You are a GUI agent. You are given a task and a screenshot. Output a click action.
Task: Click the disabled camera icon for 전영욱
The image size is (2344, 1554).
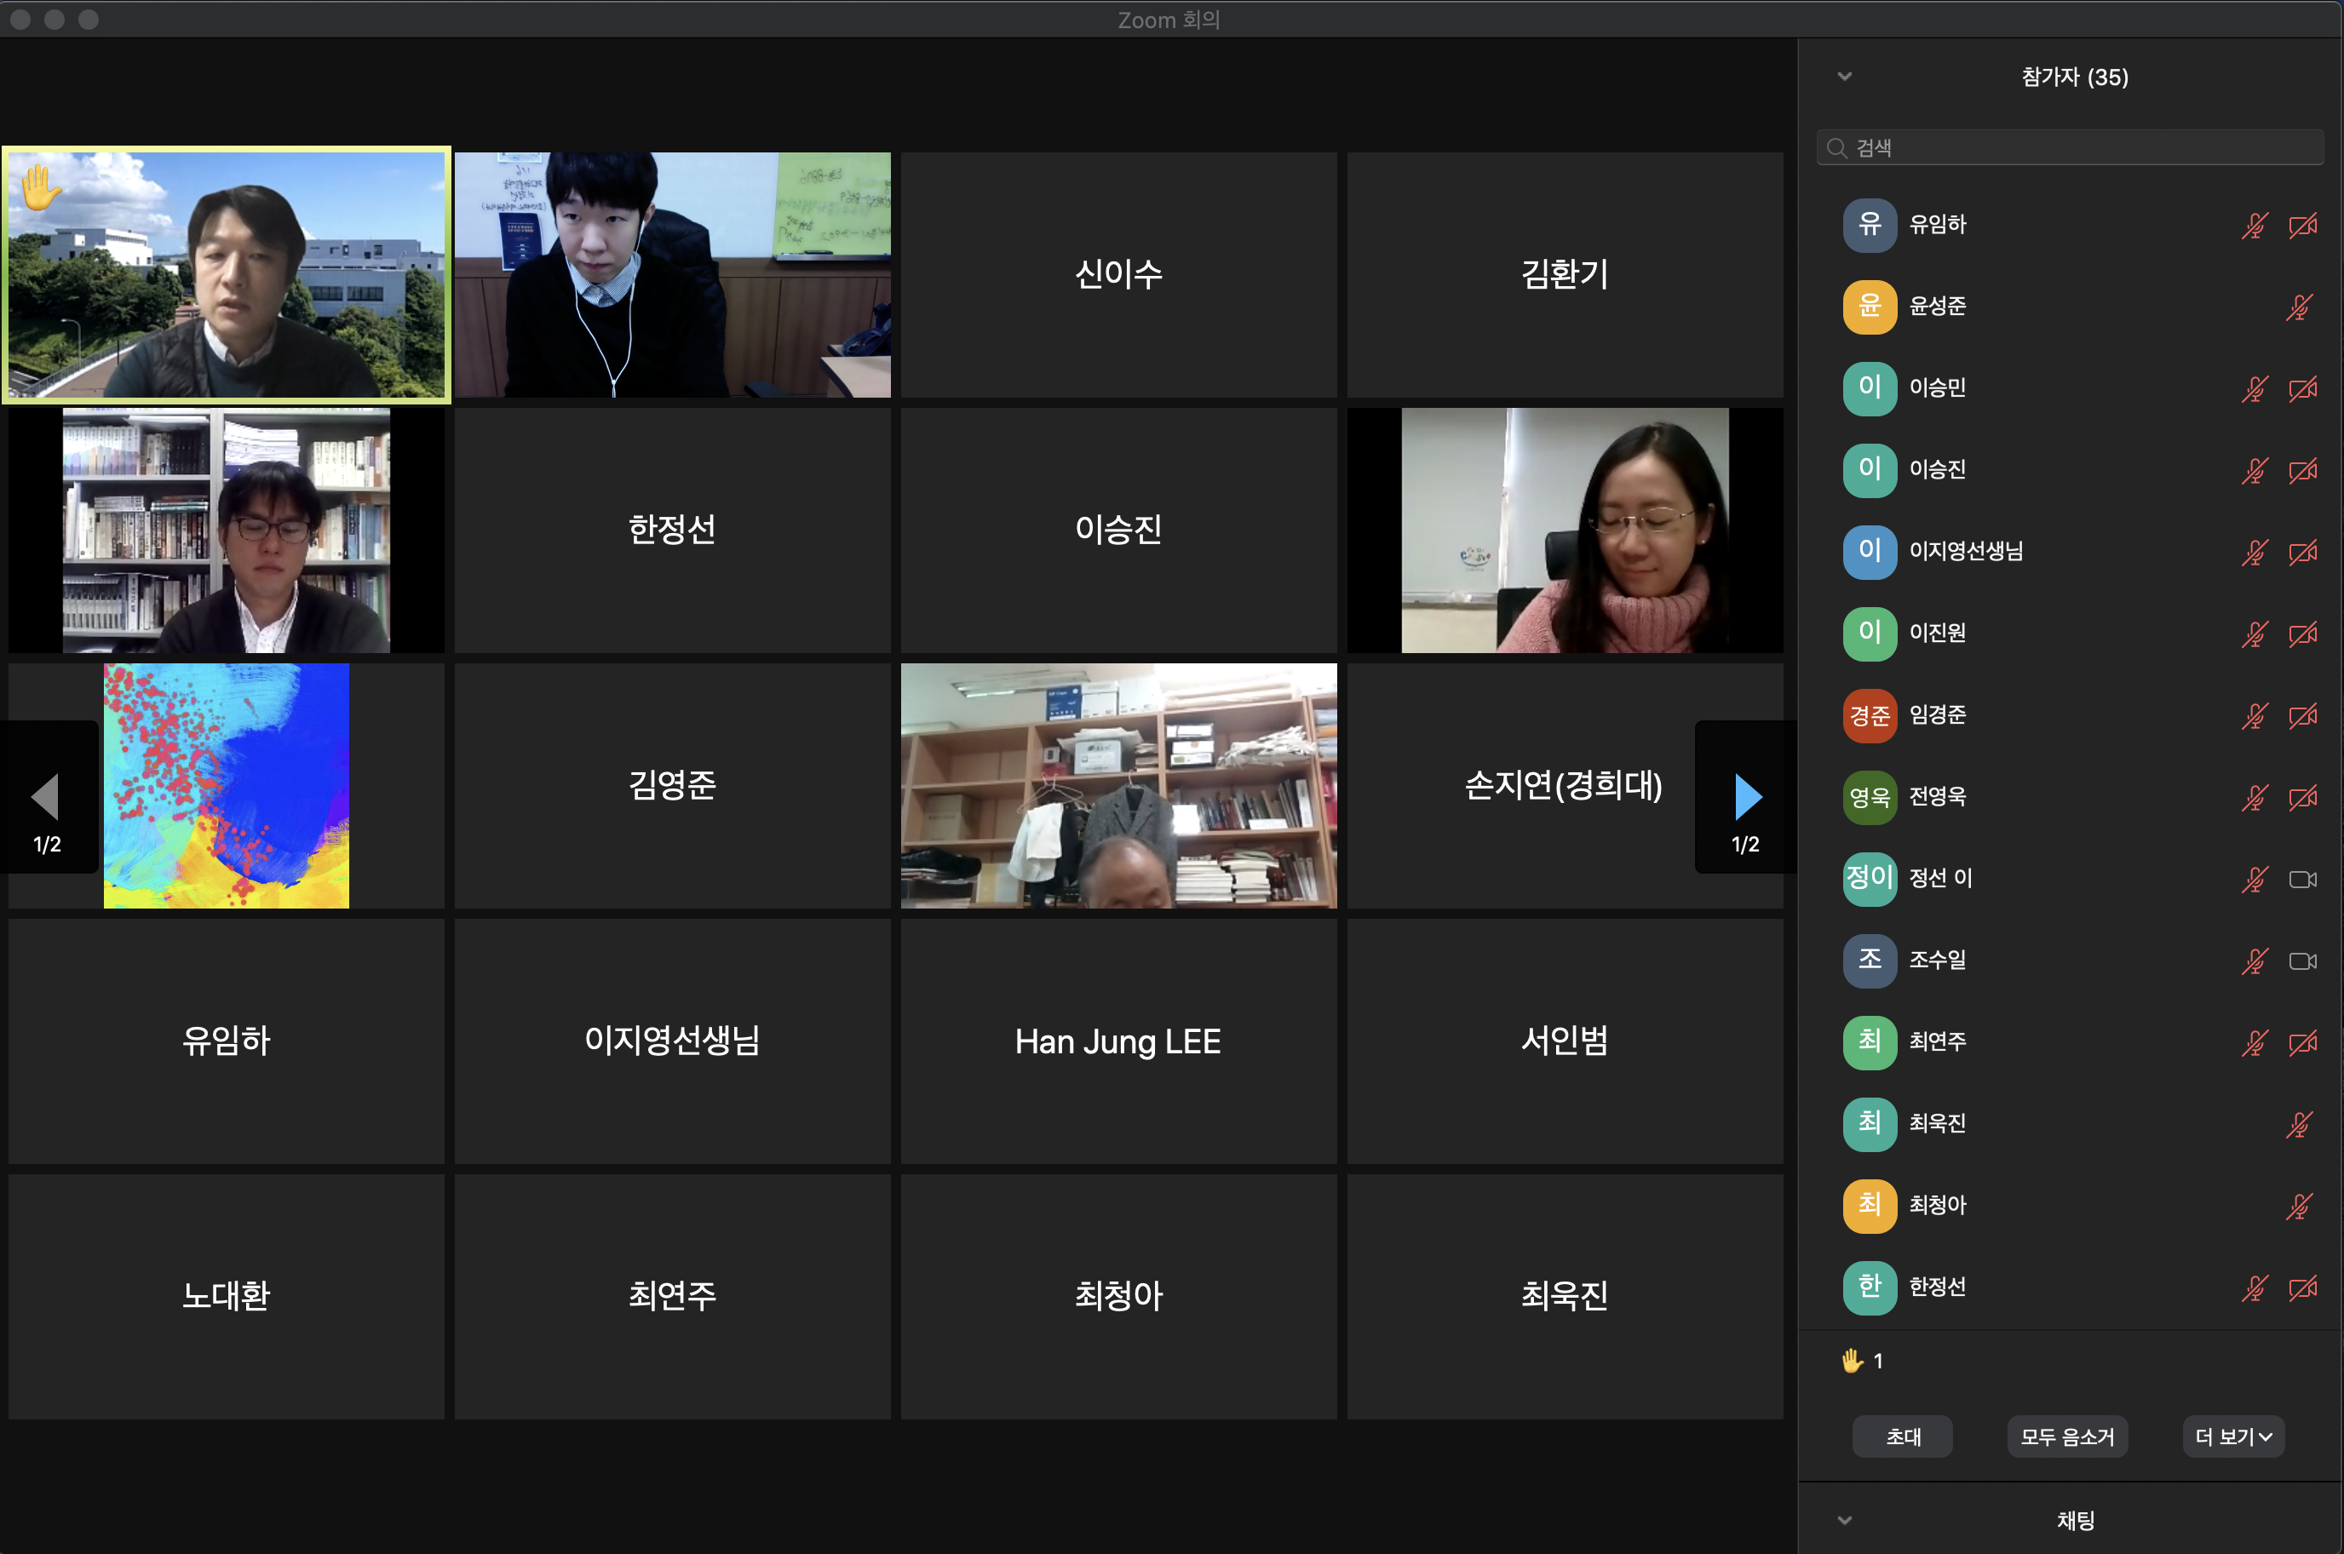click(2302, 798)
